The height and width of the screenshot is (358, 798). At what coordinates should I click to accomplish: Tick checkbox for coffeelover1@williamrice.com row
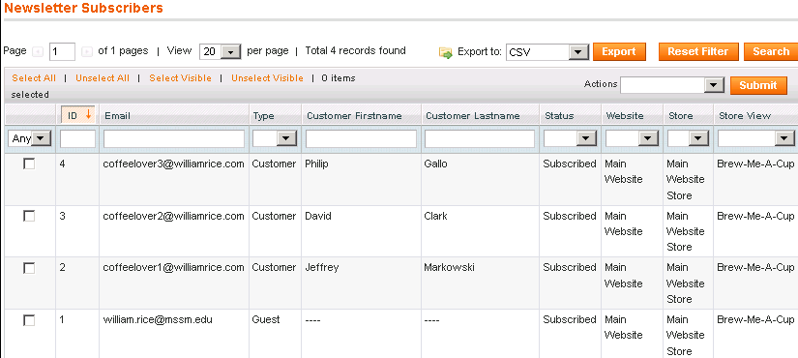(30, 268)
